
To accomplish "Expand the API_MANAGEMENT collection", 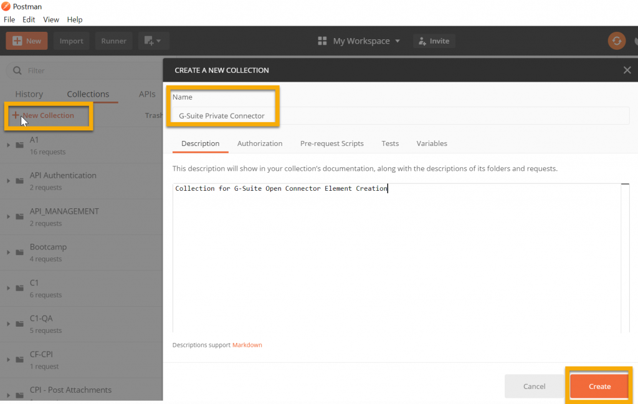I will click(8, 217).
